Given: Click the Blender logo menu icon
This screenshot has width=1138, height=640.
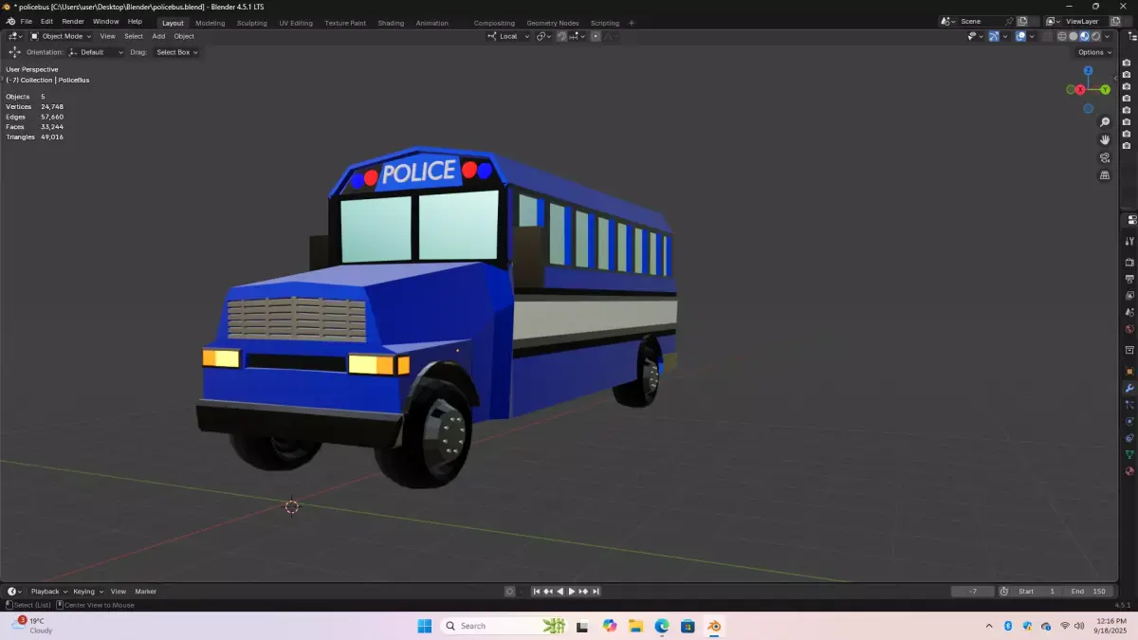Looking at the screenshot, I should point(10,22).
